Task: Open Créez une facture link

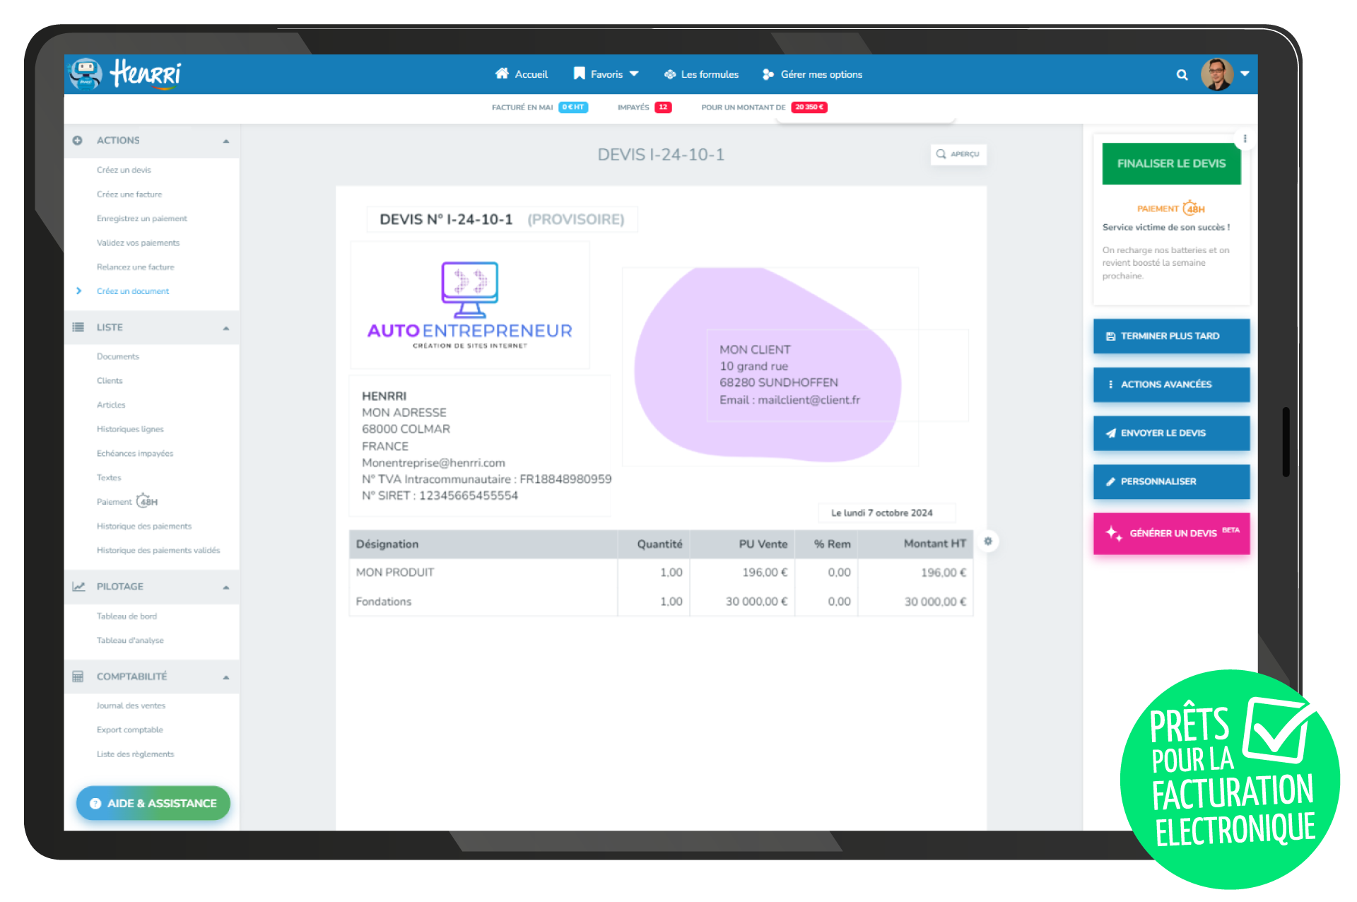Action: (x=129, y=194)
